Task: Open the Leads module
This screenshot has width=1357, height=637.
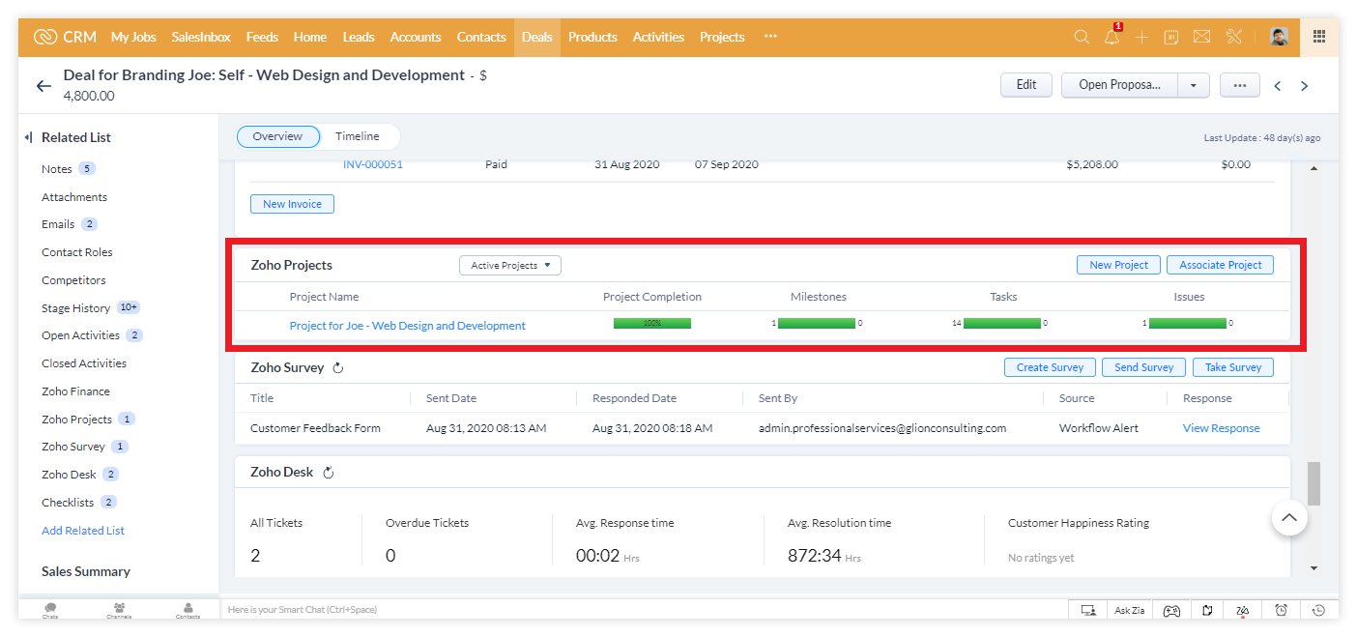Action: (359, 37)
